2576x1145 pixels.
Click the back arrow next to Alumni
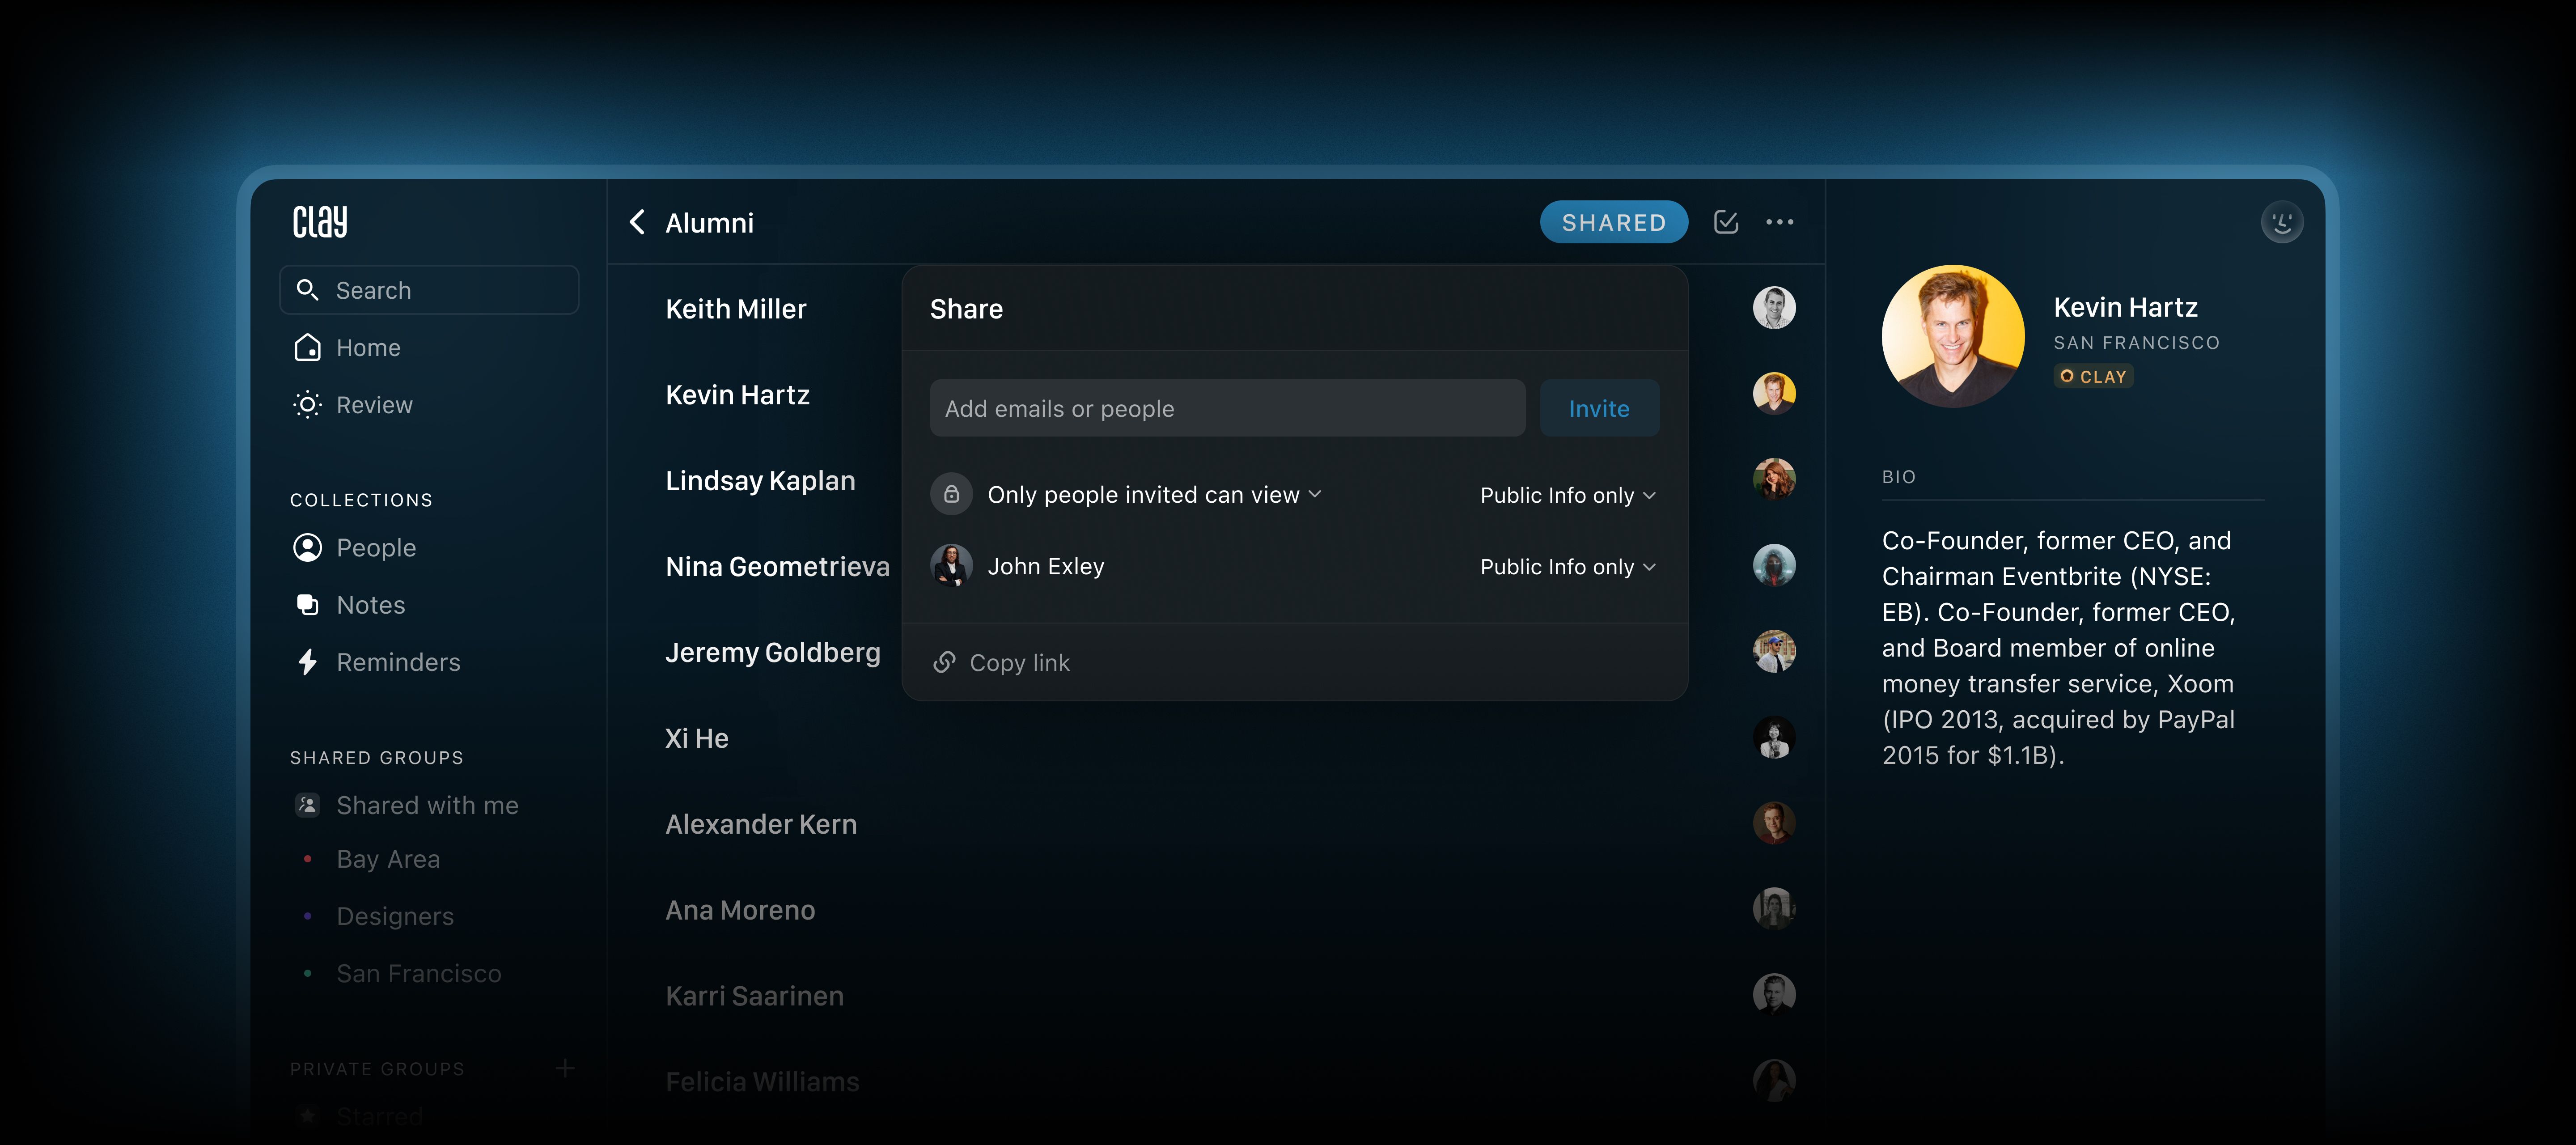pyautogui.click(x=637, y=222)
